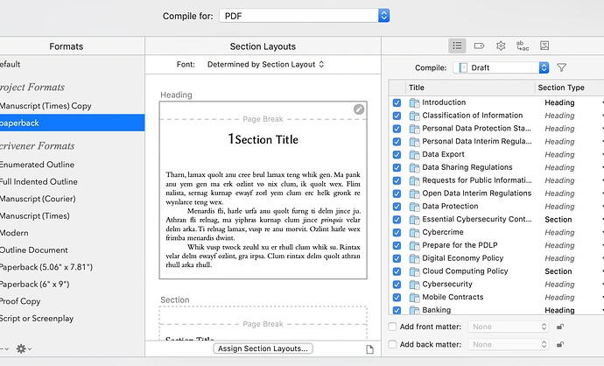Click the folder icon of Introduction row
Image resolution: width=604 pixels, height=366 pixels.
(414, 102)
